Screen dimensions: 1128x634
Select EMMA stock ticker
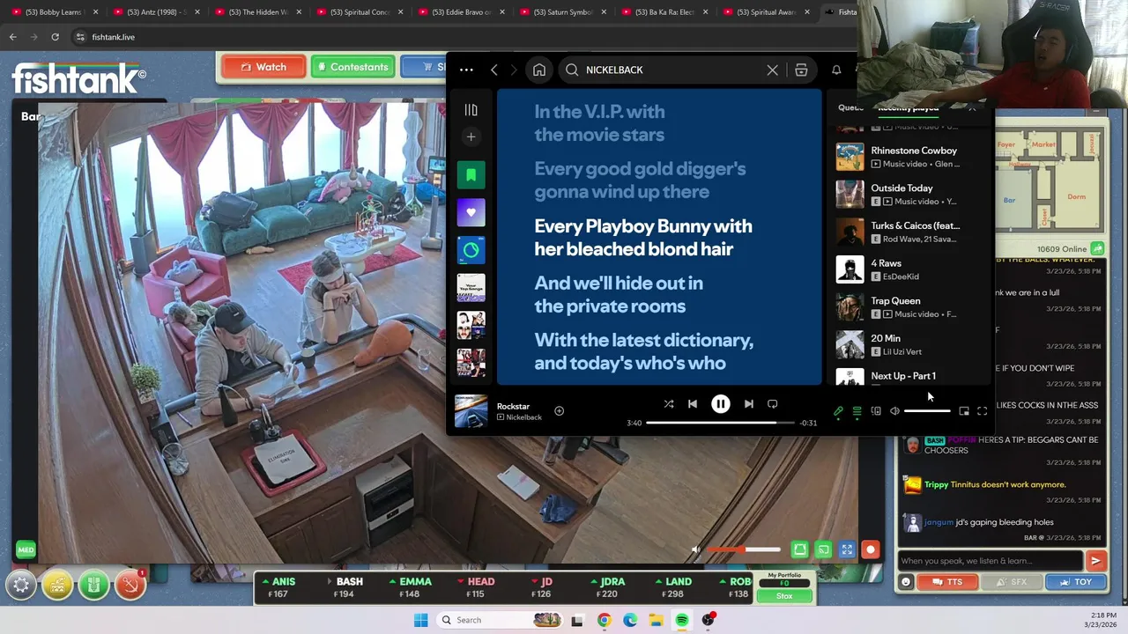(x=411, y=587)
